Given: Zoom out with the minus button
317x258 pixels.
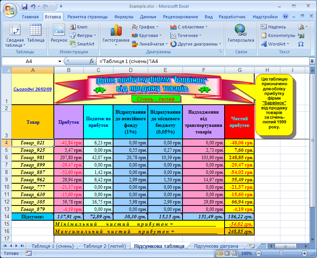Looking at the screenshot, I should pos(258,253).
